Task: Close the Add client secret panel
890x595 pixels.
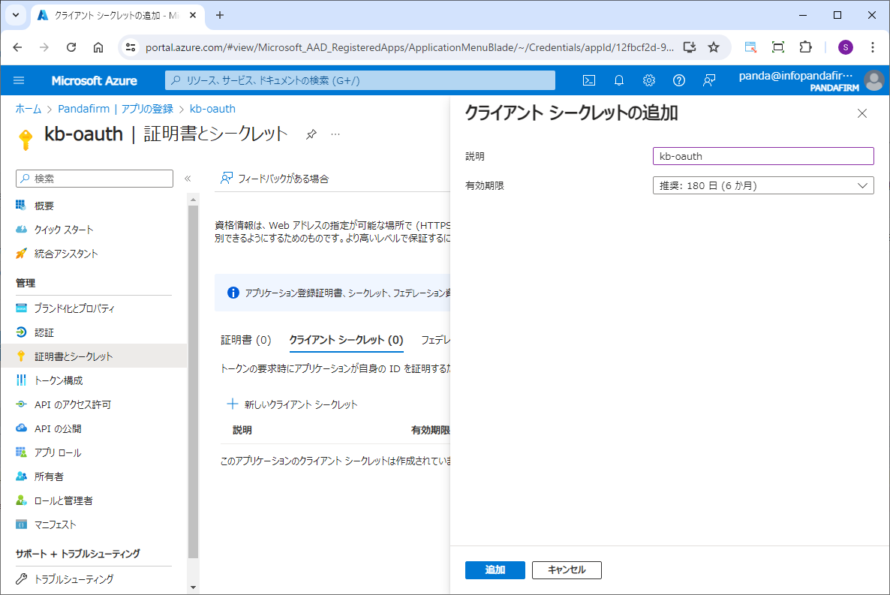Action: 861,113
